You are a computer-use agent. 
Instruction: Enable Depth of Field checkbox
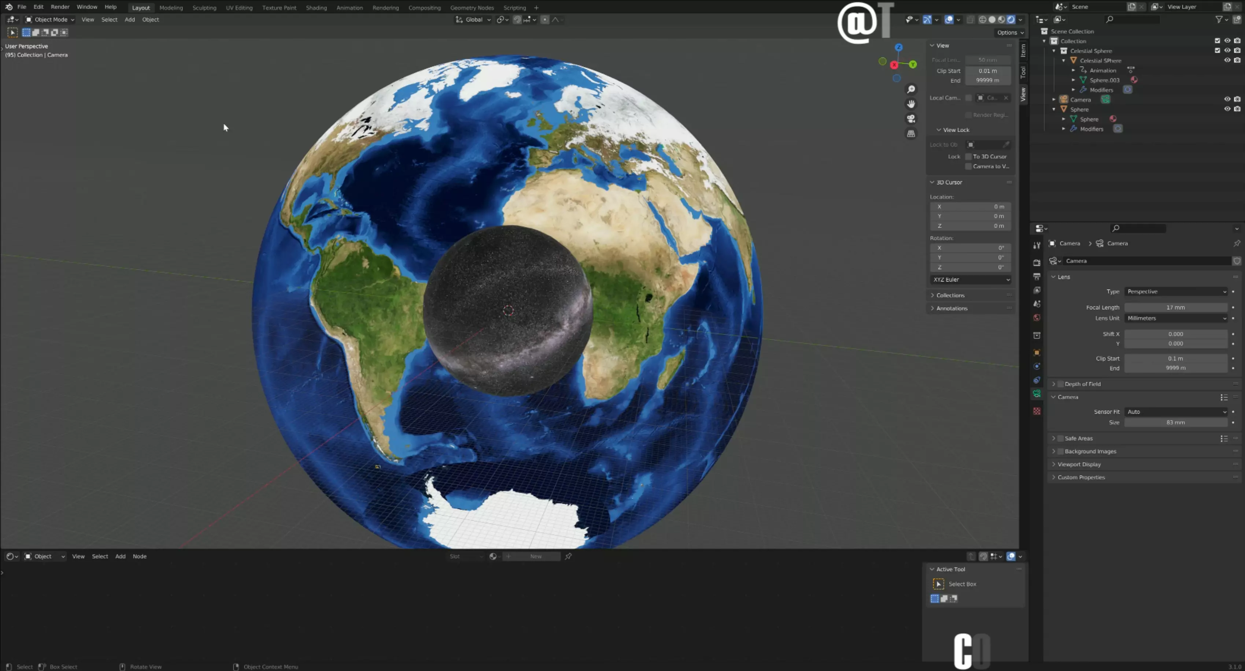pos(1060,384)
